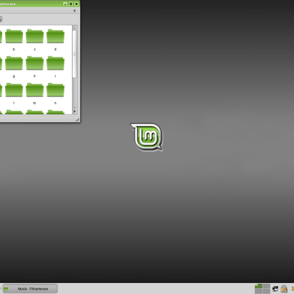Switch to the active green top-left workspace
The width and height of the screenshot is (294, 294).
259,286
